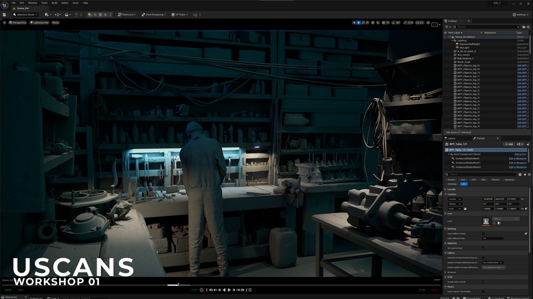Collapse the Lighting folder in Outliner
The height and width of the screenshot is (299, 533).
point(452,40)
